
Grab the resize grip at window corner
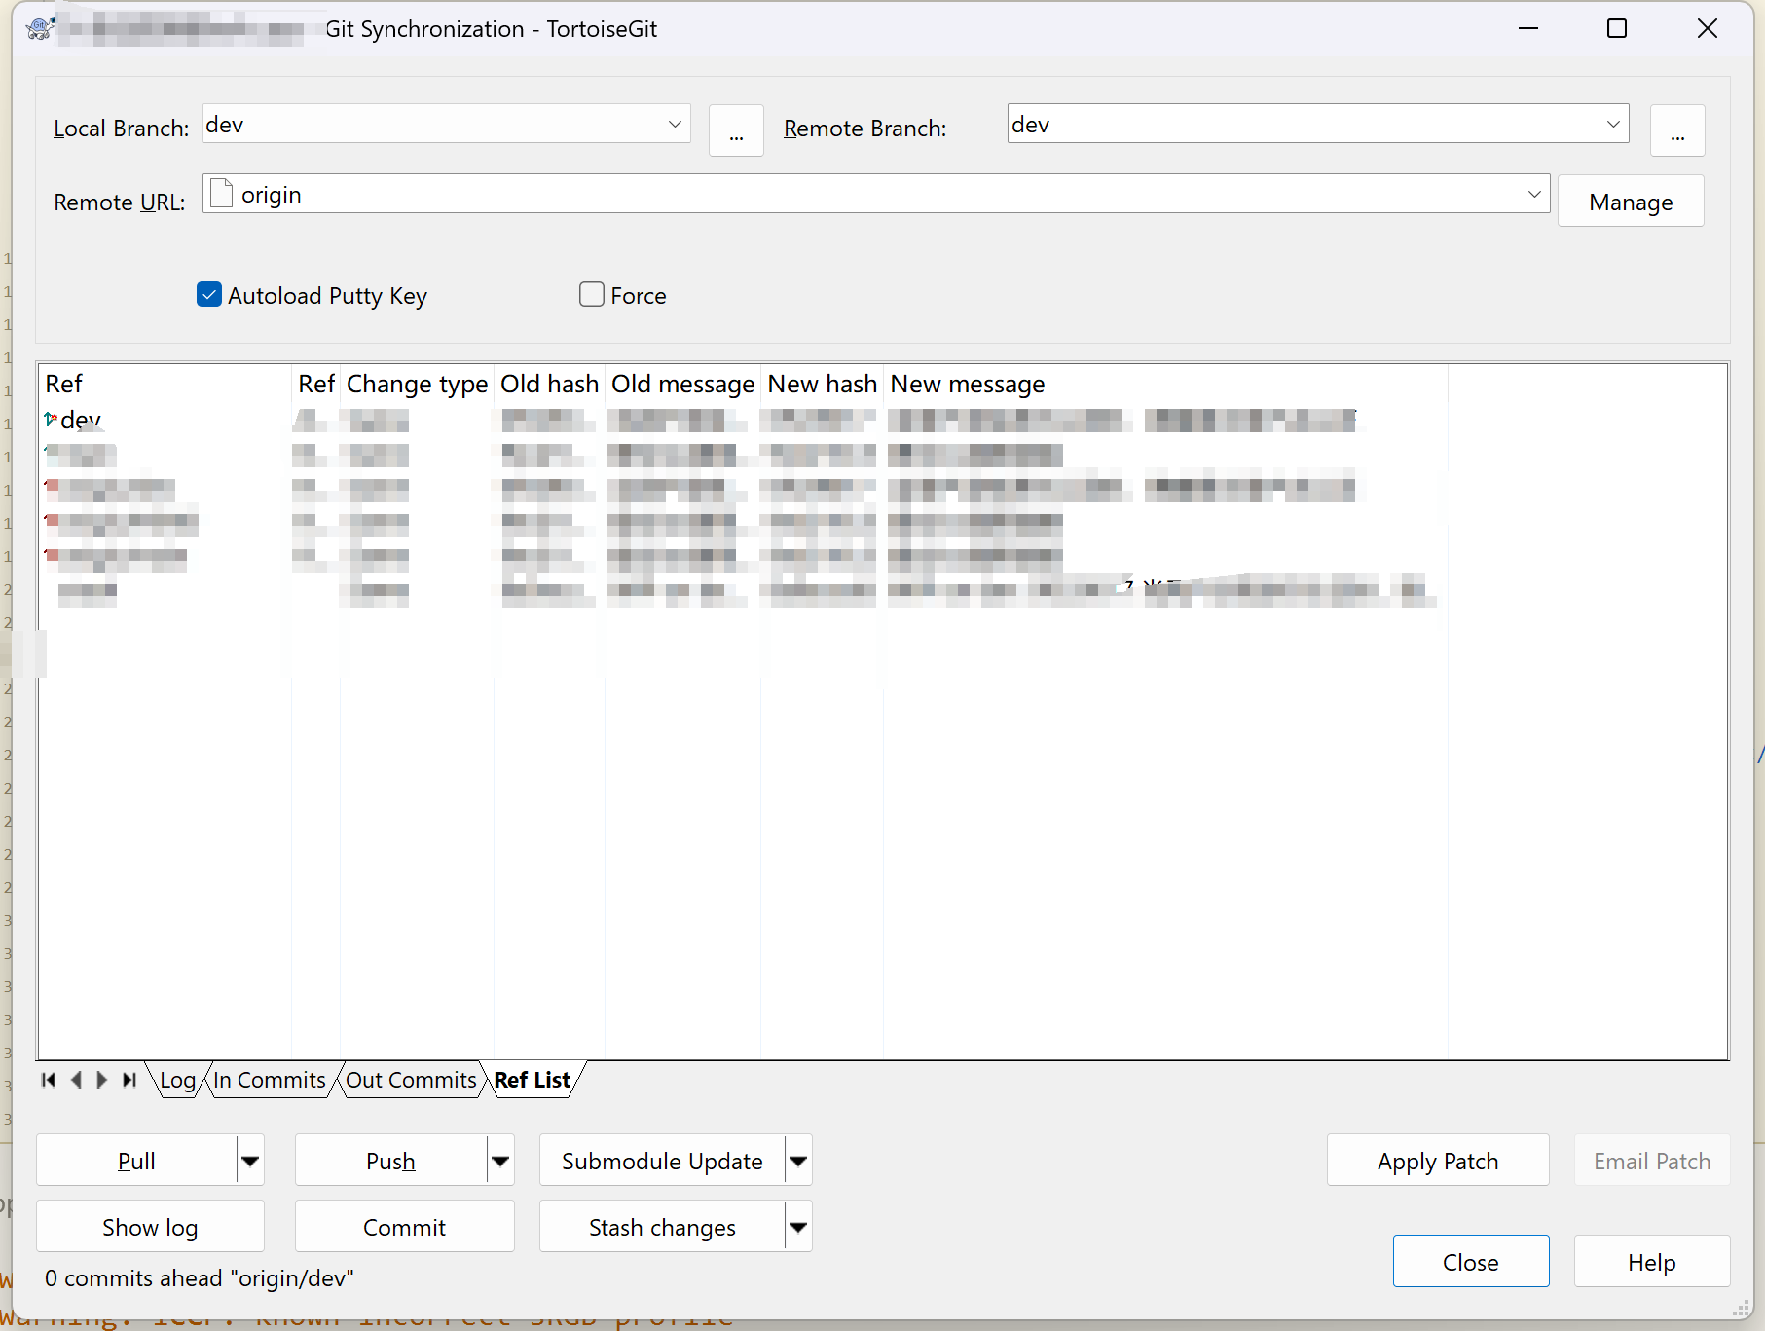[1741, 1308]
